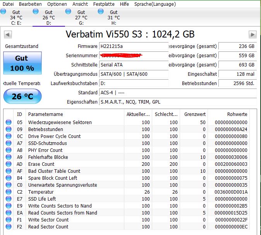The image size is (261, 235).
Task: Click the raw value 0036000D001A
Action: point(231,192)
